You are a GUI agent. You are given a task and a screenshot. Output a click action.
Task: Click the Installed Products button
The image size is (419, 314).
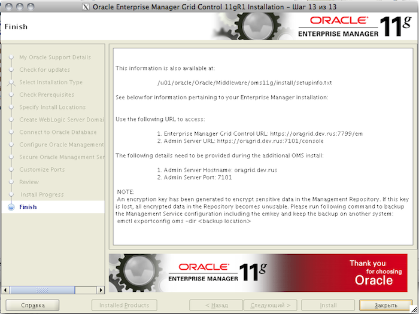click(x=125, y=305)
